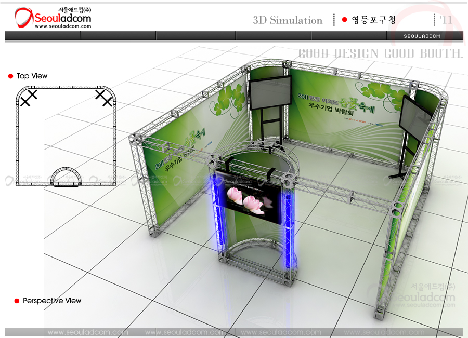The height and width of the screenshot is (338, 468).
Task: Click the leftmost footer www.seouladcom.com link
Action: click(x=87, y=332)
